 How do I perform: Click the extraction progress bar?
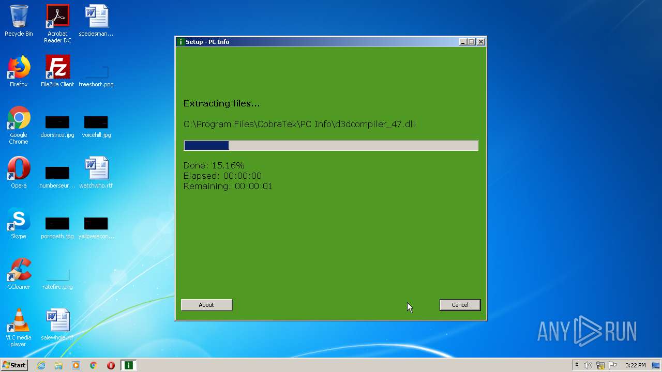331,146
